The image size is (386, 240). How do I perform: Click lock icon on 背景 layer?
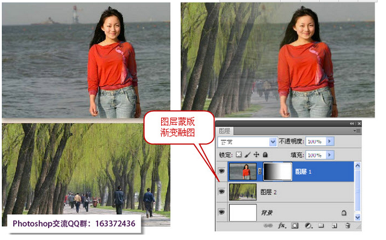(344, 213)
